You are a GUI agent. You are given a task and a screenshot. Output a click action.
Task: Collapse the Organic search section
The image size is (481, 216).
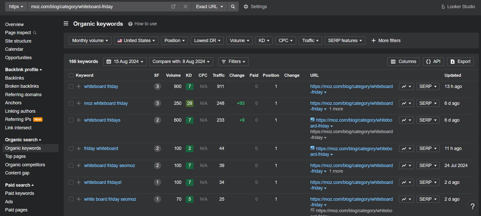click(x=23, y=140)
